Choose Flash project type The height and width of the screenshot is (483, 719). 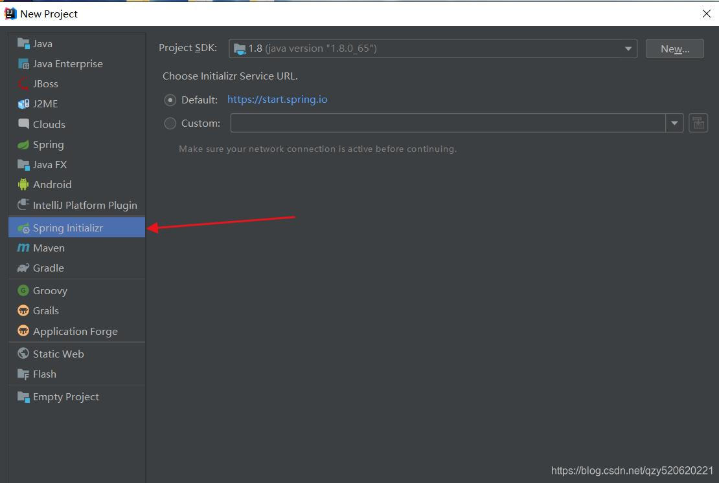point(77,374)
